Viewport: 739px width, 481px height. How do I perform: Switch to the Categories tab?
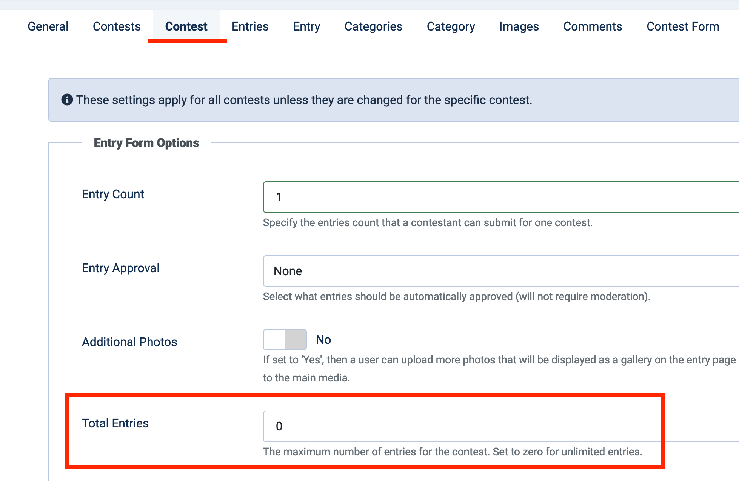373,26
